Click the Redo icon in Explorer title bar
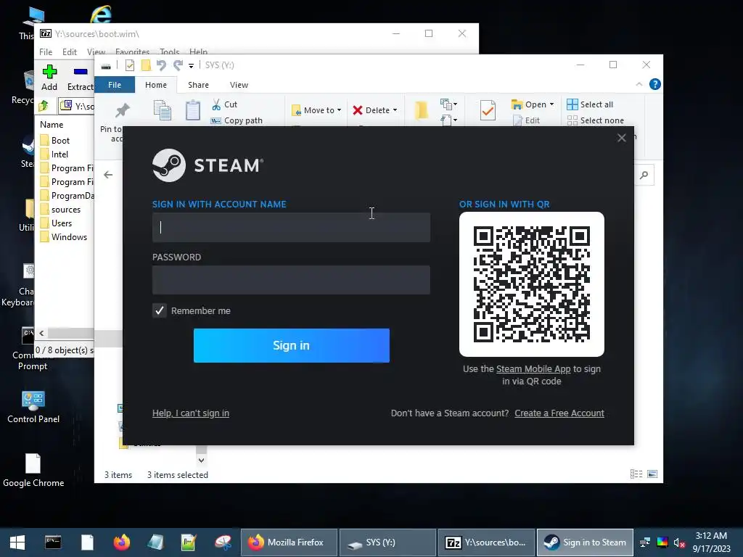The height and width of the screenshot is (557, 743). (x=178, y=65)
